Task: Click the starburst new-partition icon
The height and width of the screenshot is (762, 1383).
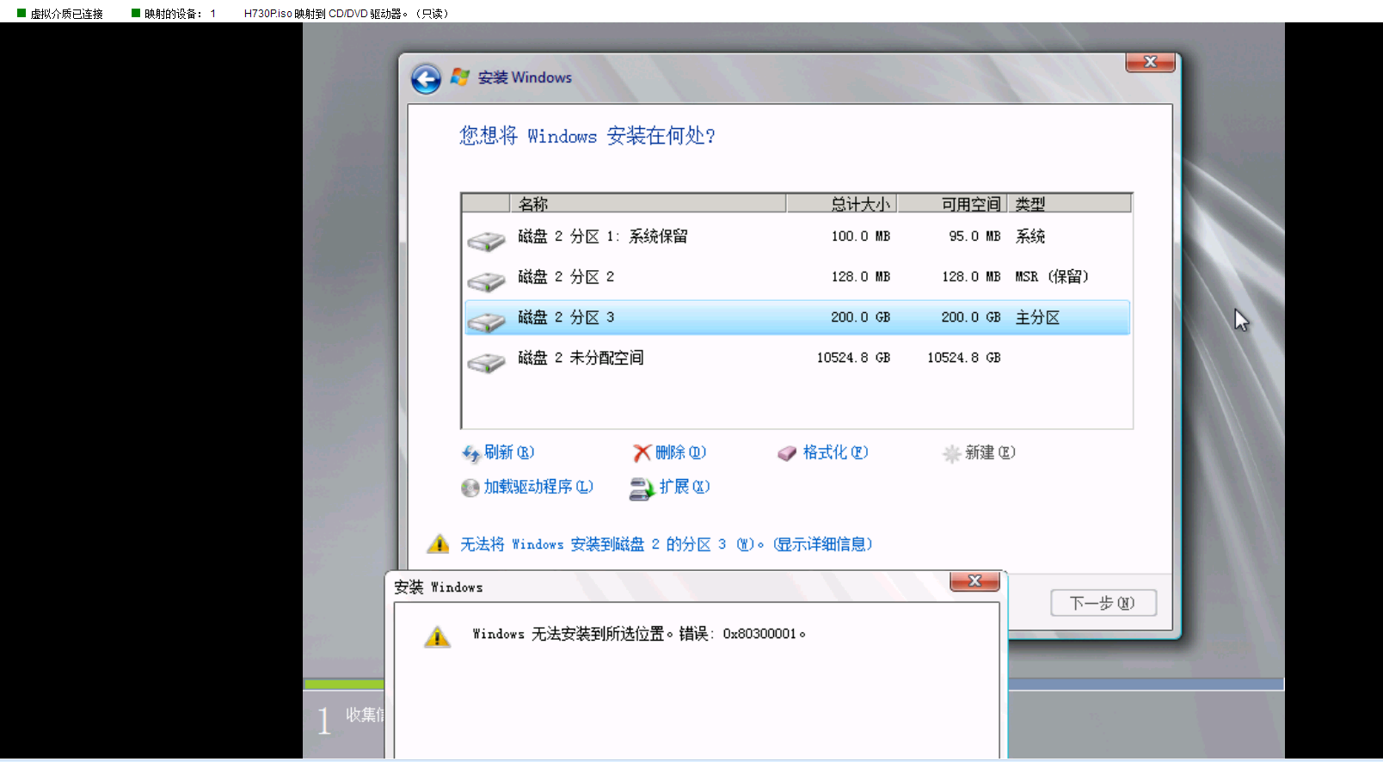Action: tap(951, 453)
